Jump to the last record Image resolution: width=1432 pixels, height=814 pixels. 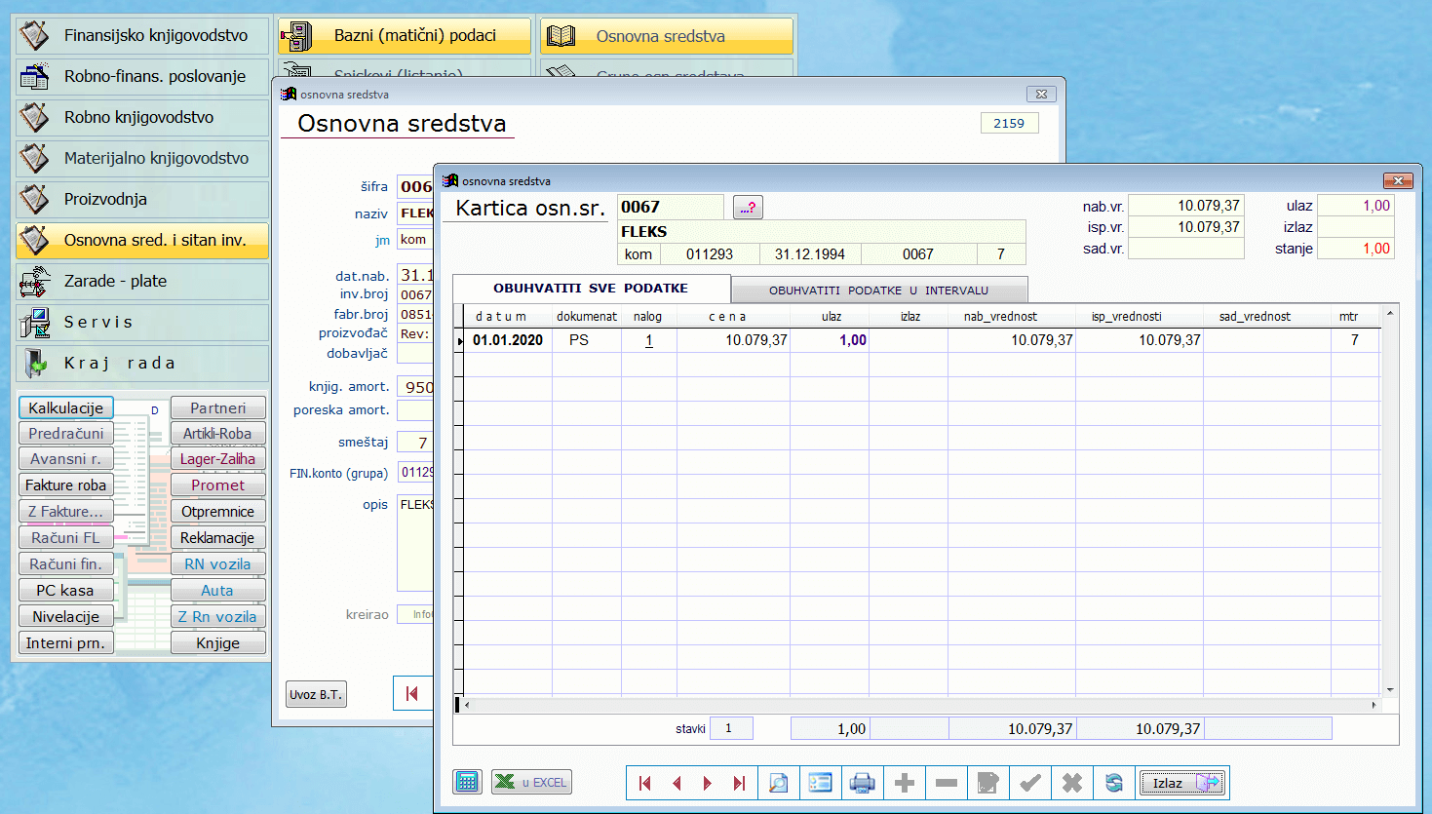(739, 783)
